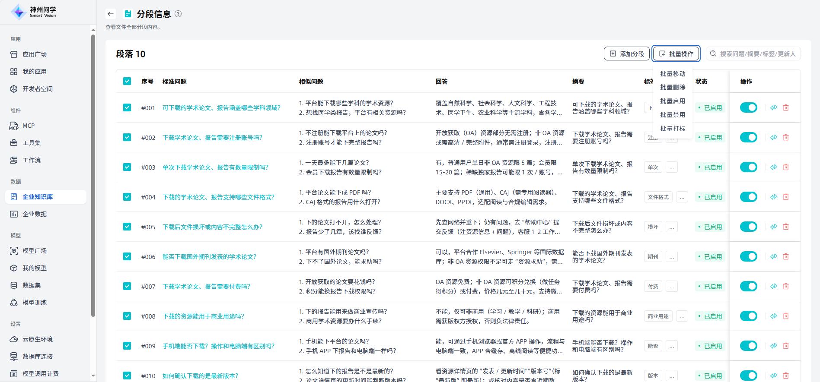Choose 批量禁用 in the batch menu
Image resolution: width=820 pixels, height=382 pixels.
coord(673,115)
